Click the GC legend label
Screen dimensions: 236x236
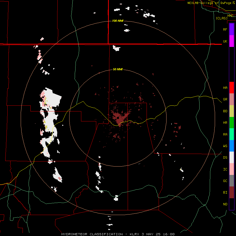pyautogui.click(x=225, y=181)
